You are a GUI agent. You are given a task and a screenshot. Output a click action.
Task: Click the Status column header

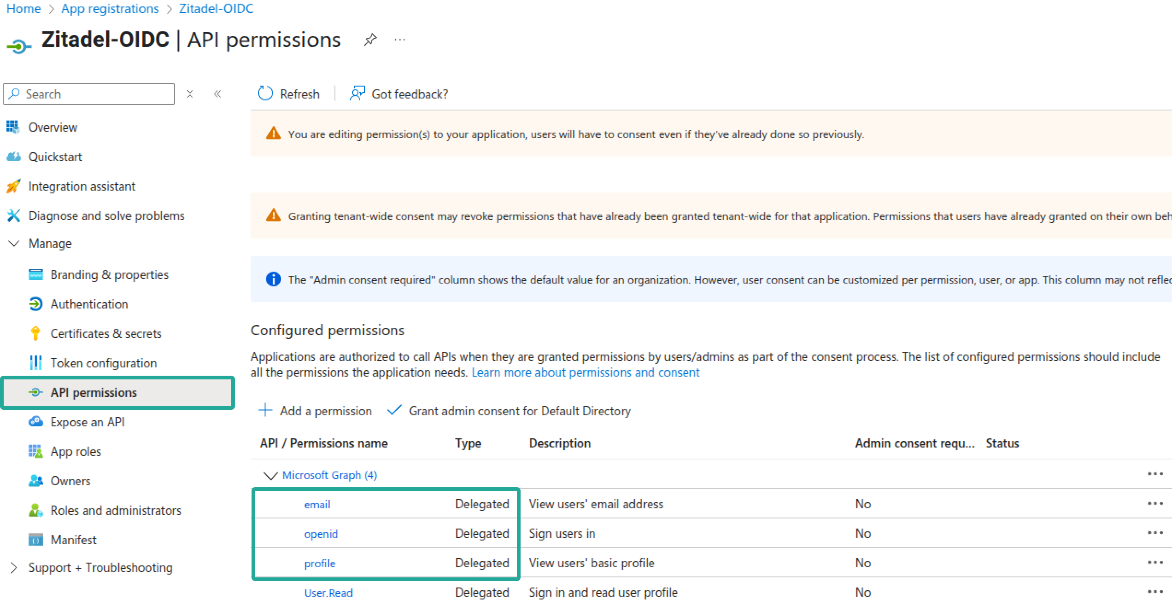pyautogui.click(x=1002, y=443)
